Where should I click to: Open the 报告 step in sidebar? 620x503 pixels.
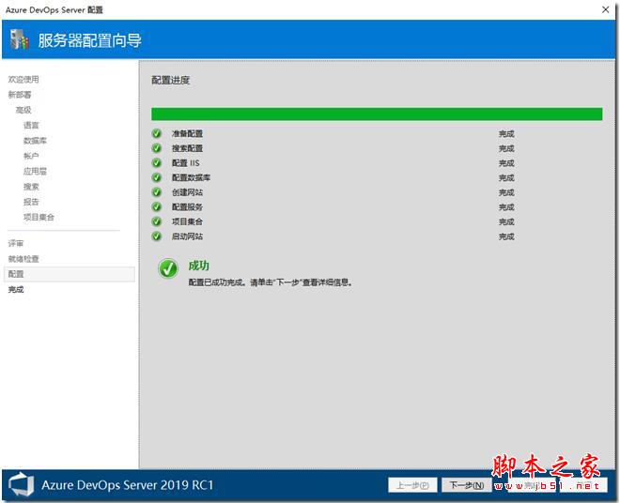point(31,202)
